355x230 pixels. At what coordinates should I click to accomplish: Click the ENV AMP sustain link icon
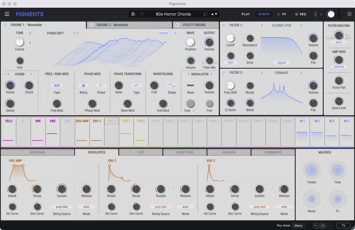click(x=74, y=189)
